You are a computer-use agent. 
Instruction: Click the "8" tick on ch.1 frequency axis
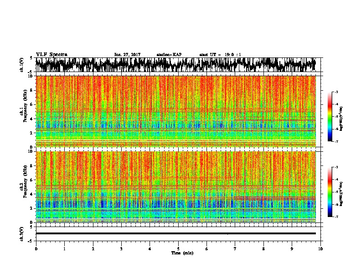(x=32, y=90)
